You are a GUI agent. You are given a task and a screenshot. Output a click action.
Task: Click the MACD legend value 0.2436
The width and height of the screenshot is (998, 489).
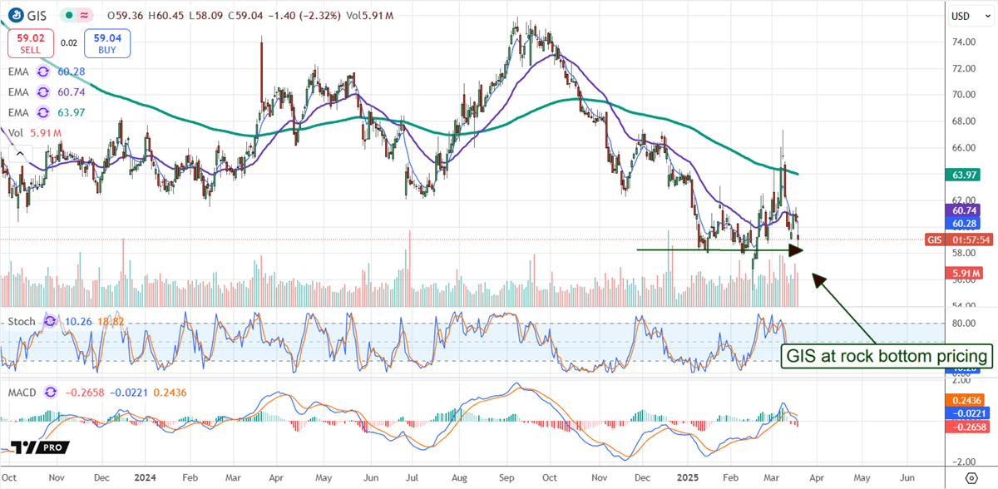pos(170,391)
